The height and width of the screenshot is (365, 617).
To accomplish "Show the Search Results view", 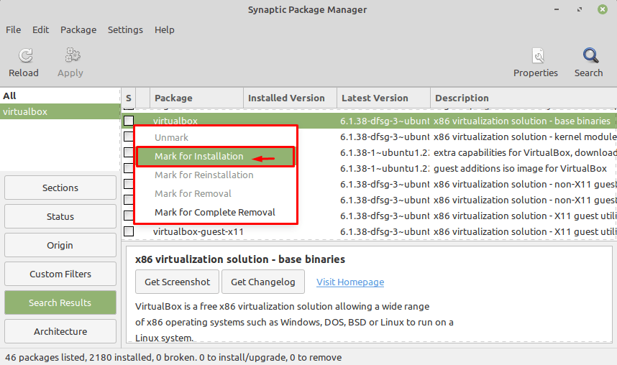I will (x=60, y=303).
